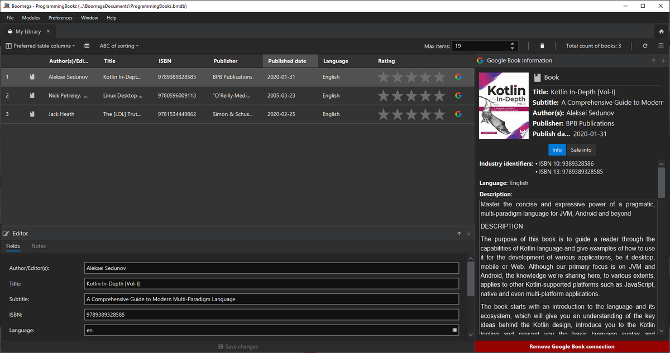
Task: Increase Max items value
Action: 513,43
